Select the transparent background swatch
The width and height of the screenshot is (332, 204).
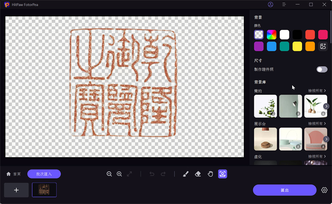(259, 35)
